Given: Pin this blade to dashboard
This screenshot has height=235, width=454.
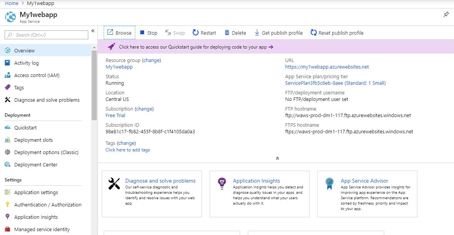Looking at the screenshot, I should point(446,14).
